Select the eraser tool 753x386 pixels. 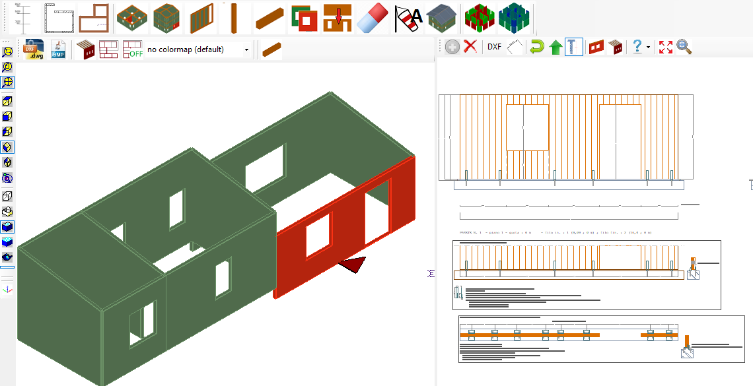(374, 18)
